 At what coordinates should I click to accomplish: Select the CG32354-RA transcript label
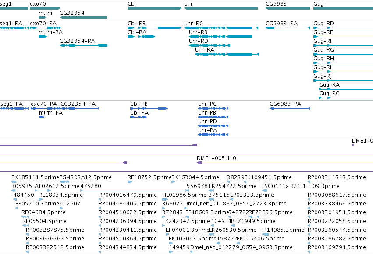pos(77,41)
